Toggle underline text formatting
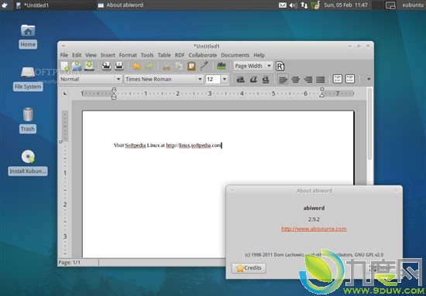 pos(266,79)
